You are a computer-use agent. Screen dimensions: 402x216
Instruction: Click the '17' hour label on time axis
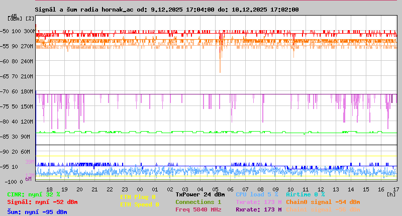(396, 189)
